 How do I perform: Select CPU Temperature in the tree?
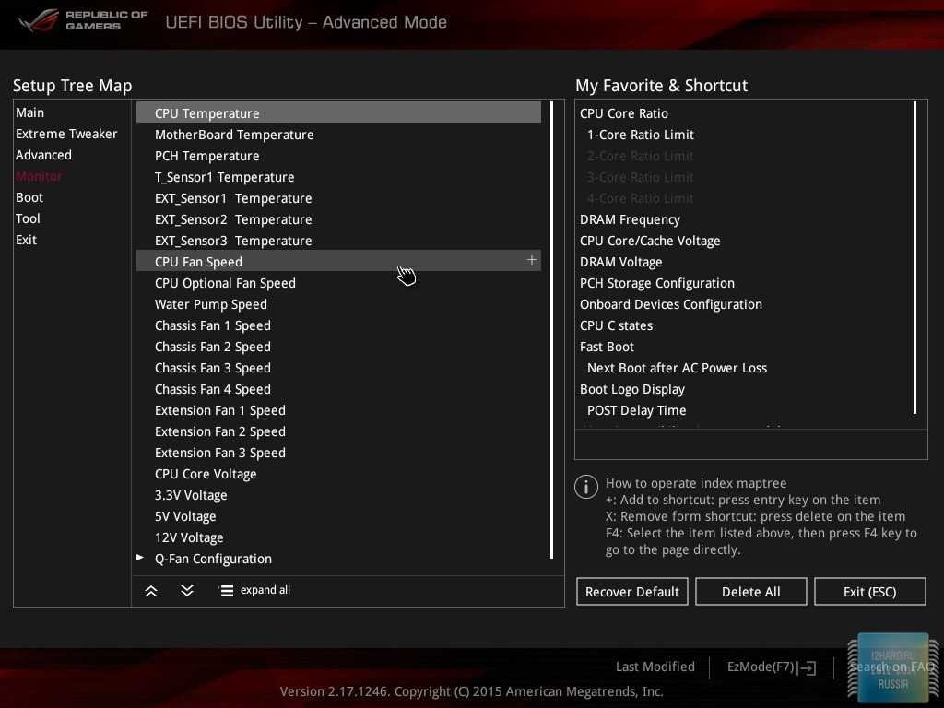tap(207, 113)
